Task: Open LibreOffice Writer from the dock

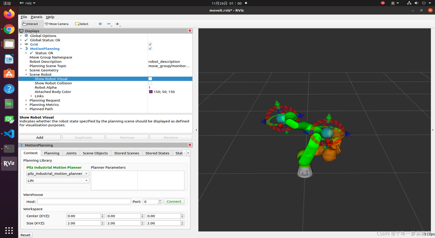Action: pyautogui.click(x=9, y=59)
